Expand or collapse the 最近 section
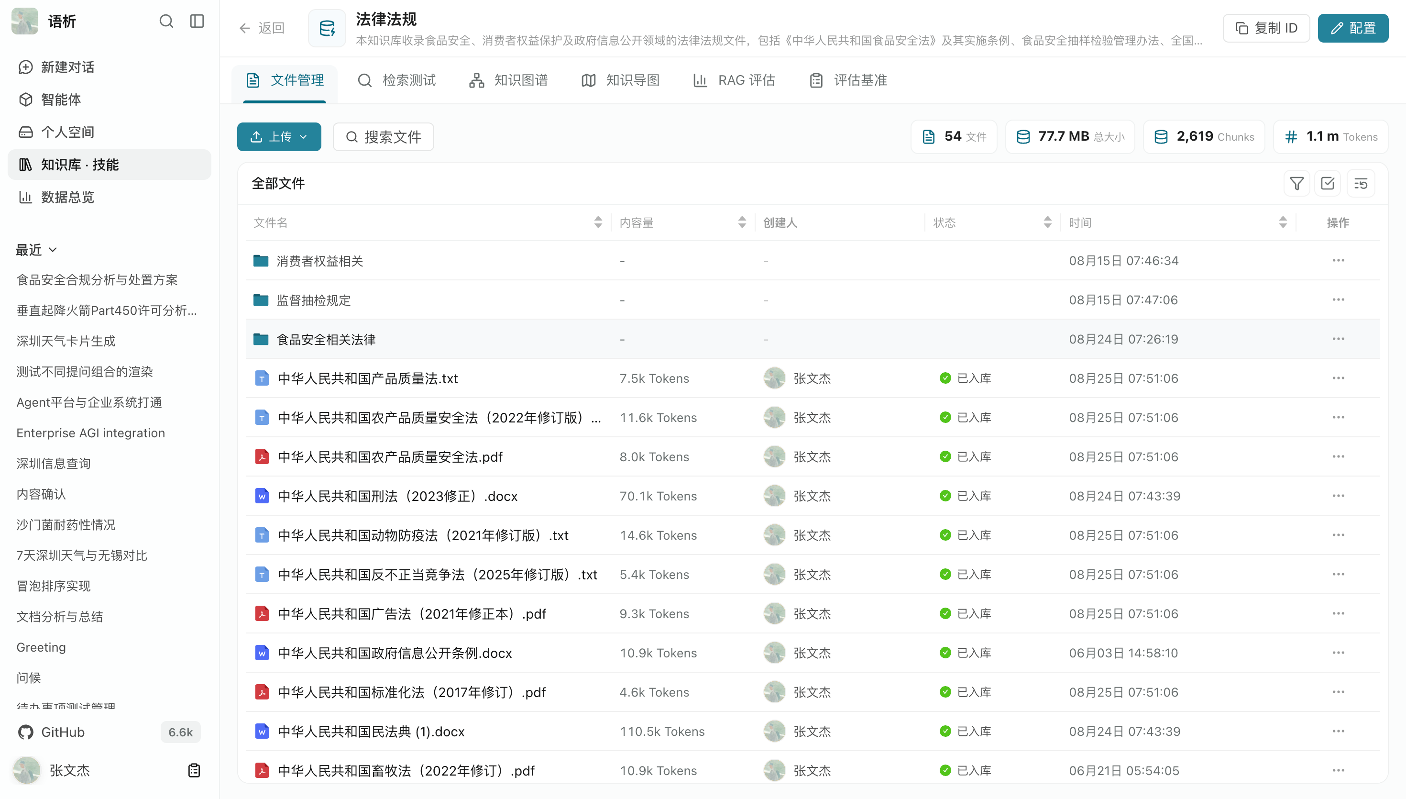This screenshot has width=1406, height=799. pyautogui.click(x=36, y=250)
